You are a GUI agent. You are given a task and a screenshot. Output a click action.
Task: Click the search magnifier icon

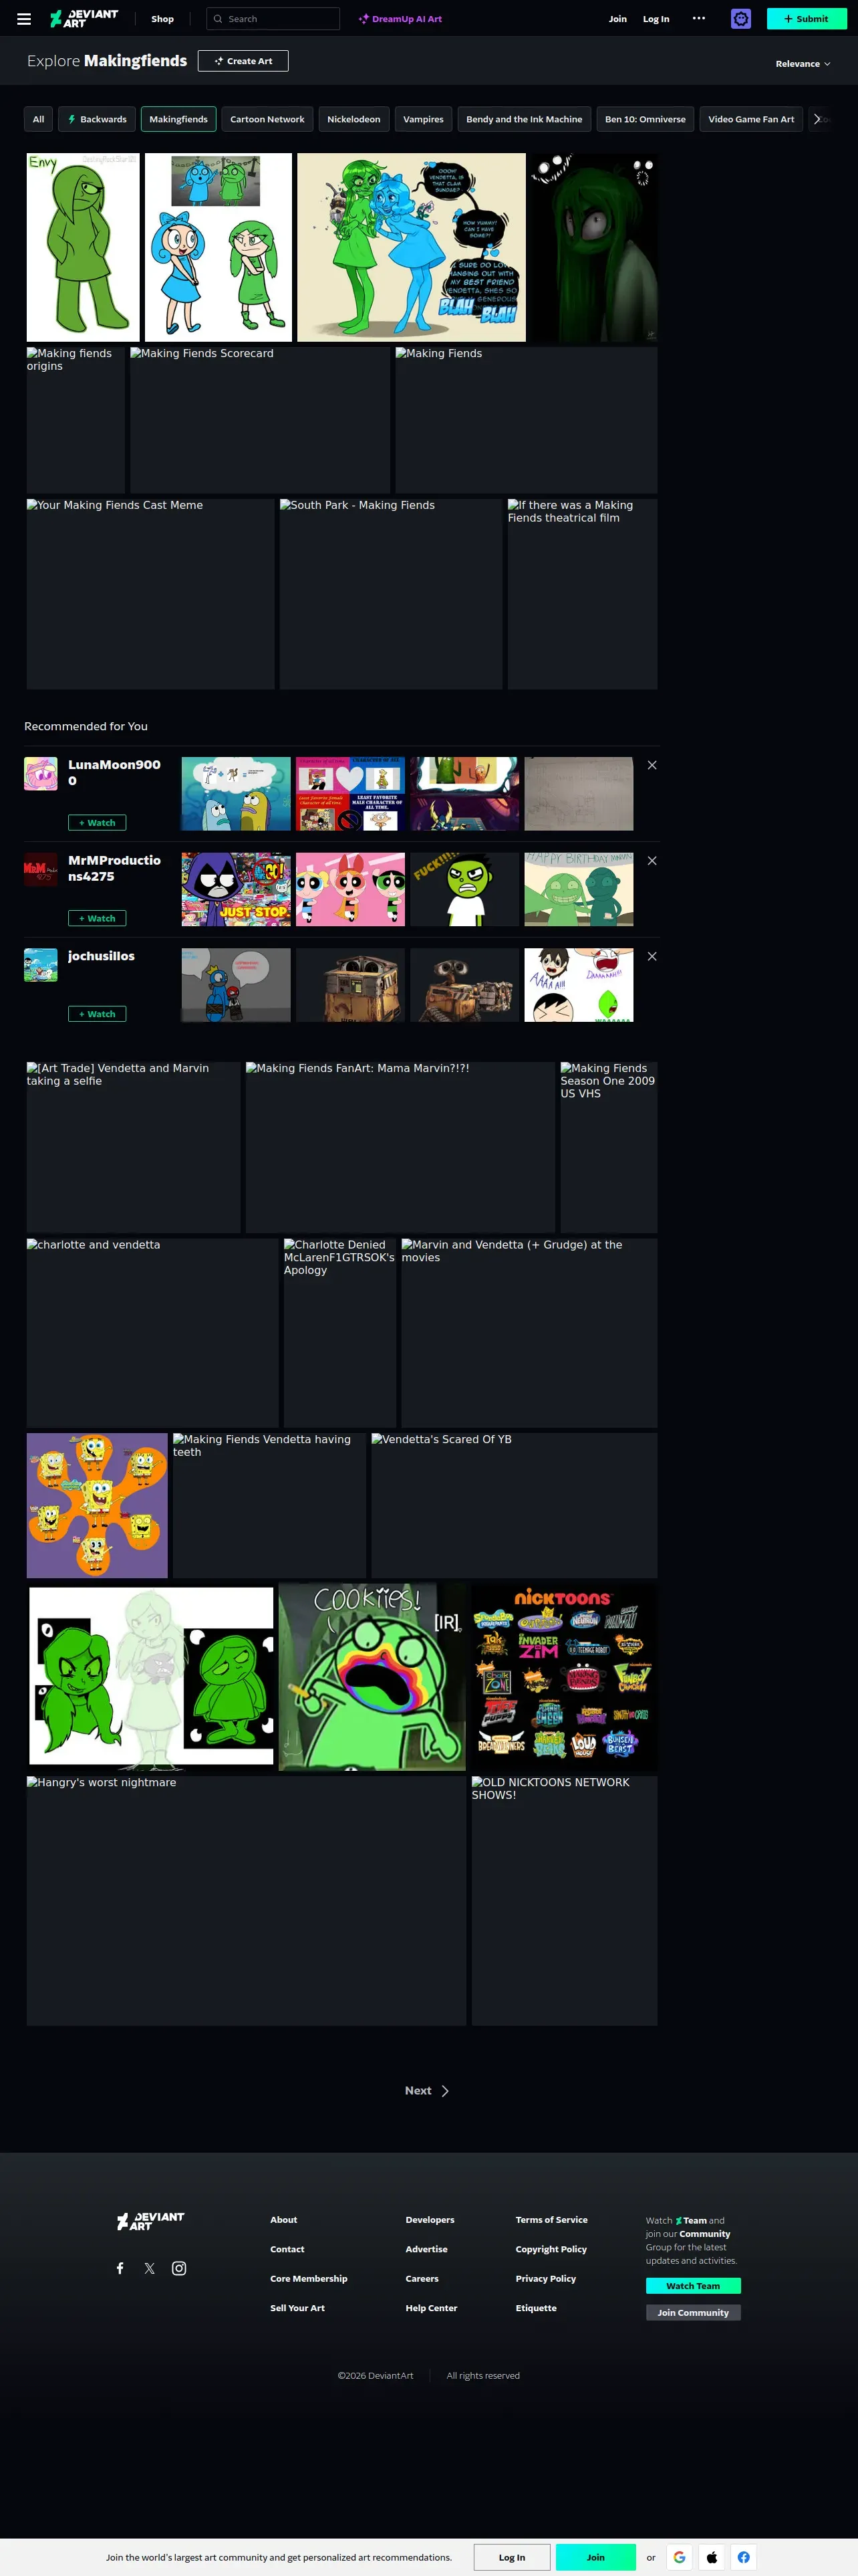218,19
